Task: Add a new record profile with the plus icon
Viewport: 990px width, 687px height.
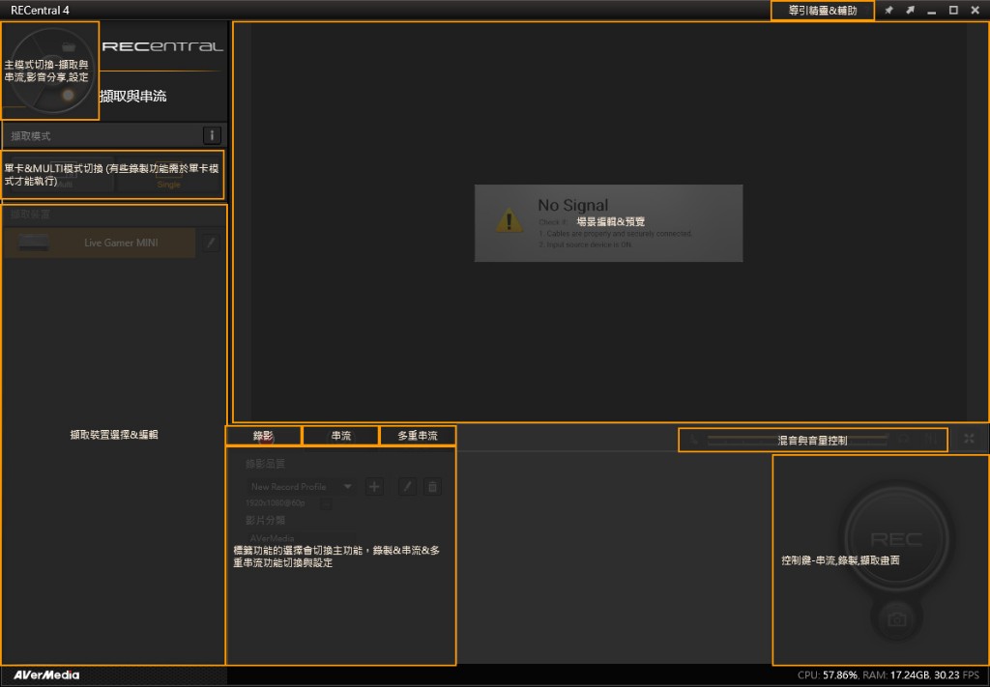Action: (374, 486)
